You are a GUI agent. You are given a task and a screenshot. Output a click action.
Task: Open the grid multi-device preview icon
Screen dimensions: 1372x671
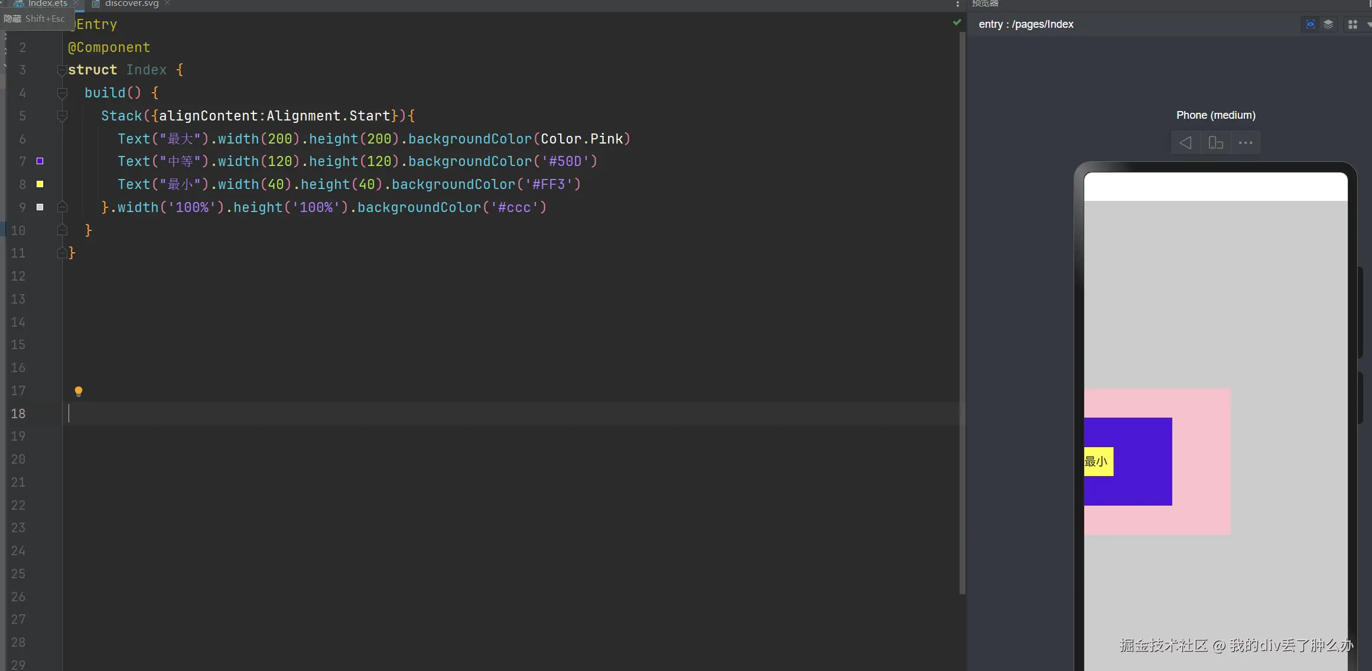[x=1352, y=24]
